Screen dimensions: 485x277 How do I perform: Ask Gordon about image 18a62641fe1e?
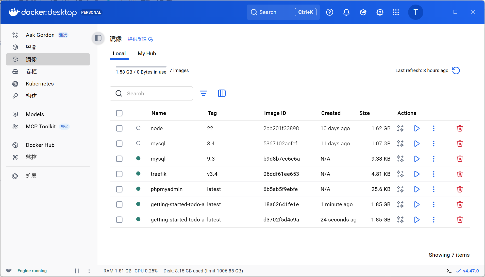tap(400, 204)
